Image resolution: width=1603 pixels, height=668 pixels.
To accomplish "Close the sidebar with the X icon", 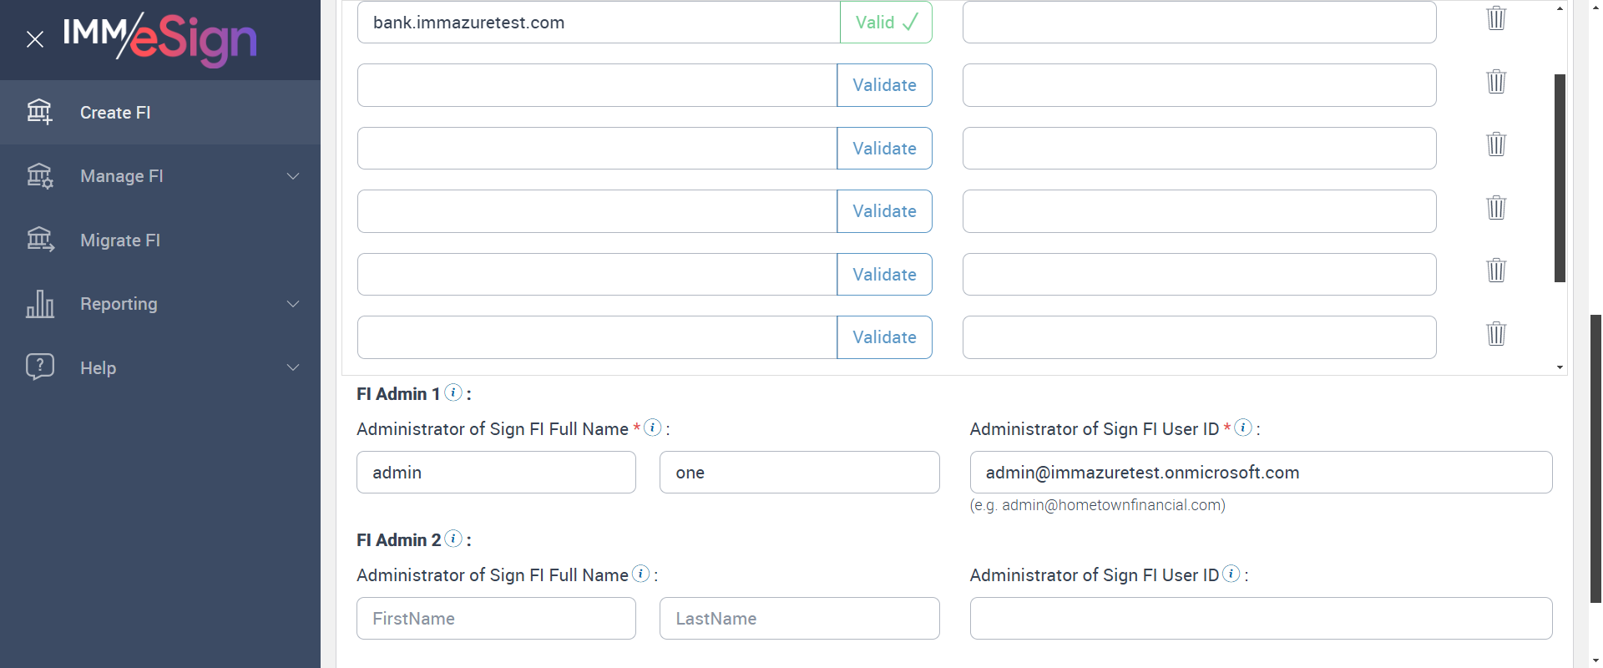I will [x=35, y=39].
